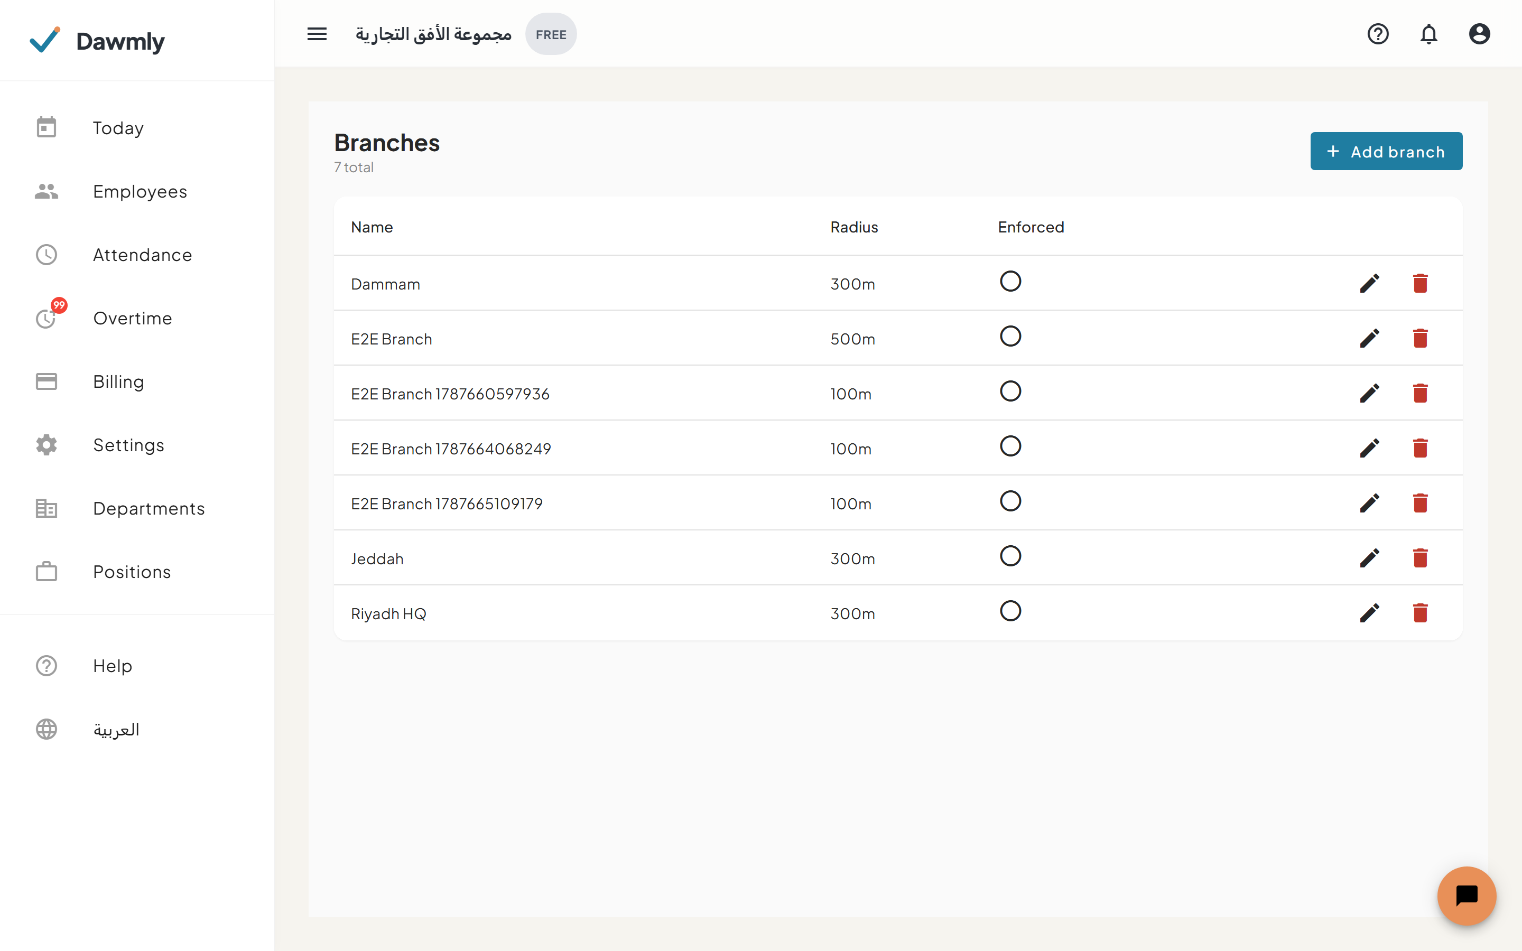Open the chat support bubble
This screenshot has height=951, width=1522.
[x=1467, y=896]
